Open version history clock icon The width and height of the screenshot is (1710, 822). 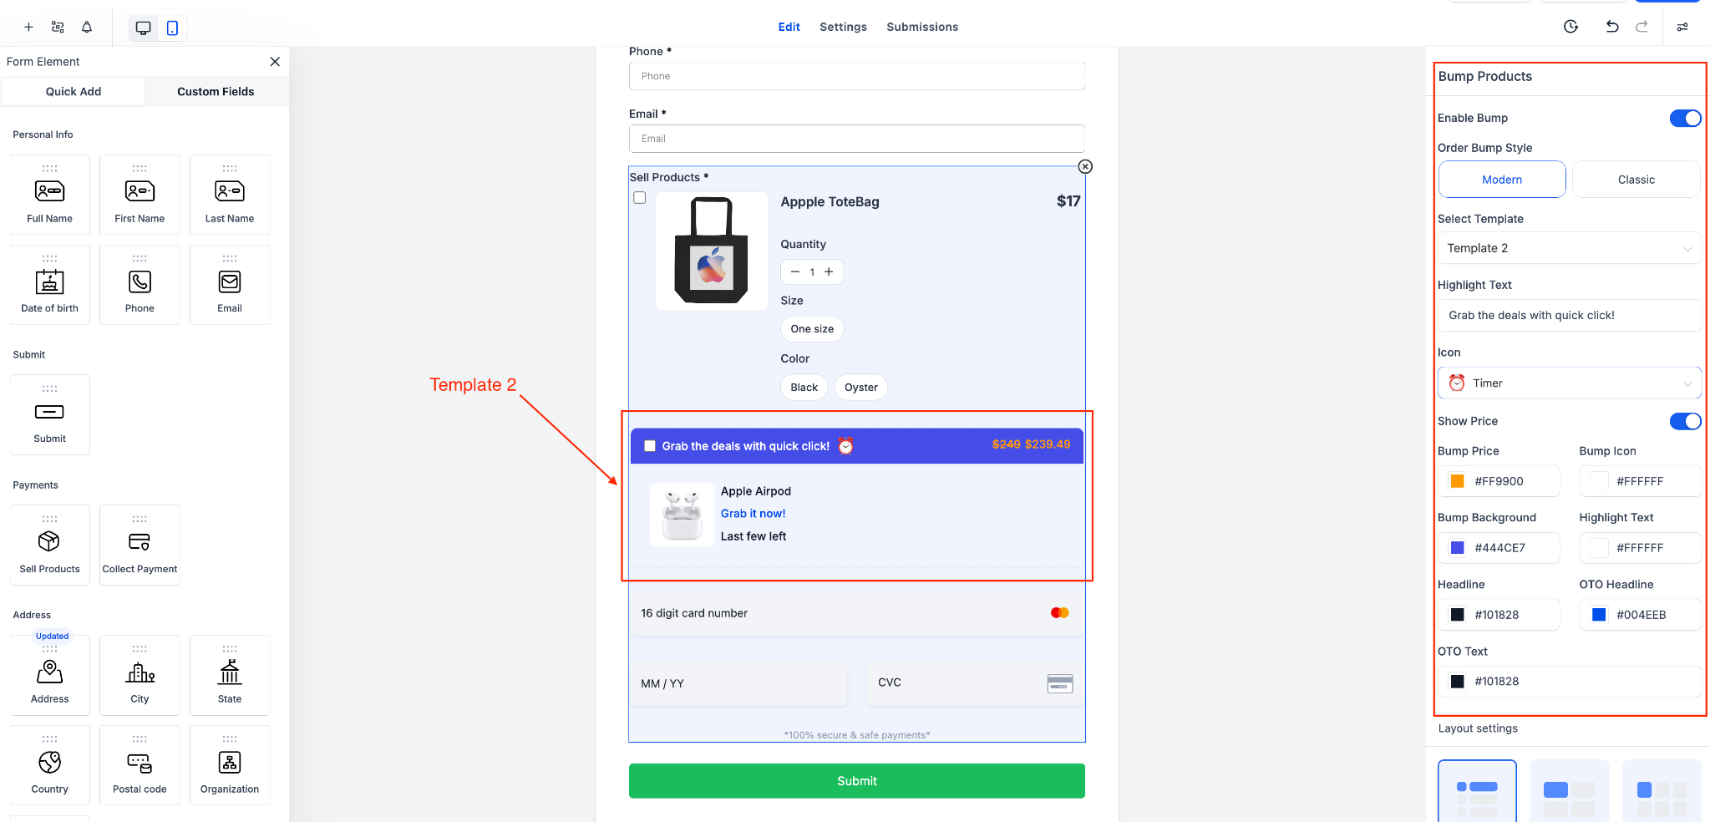click(x=1570, y=27)
